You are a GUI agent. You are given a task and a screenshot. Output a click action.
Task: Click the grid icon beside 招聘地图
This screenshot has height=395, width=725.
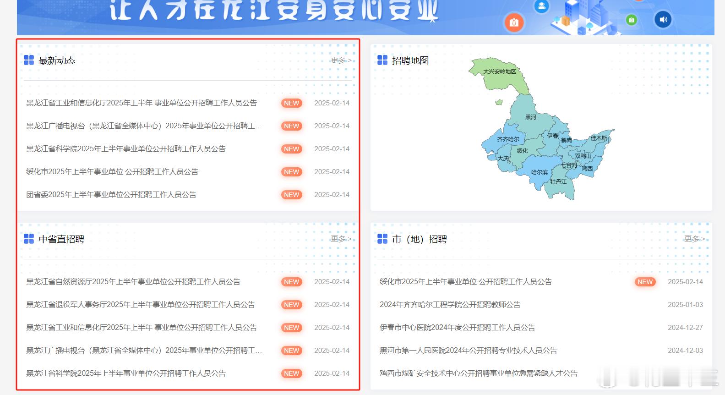tap(382, 60)
